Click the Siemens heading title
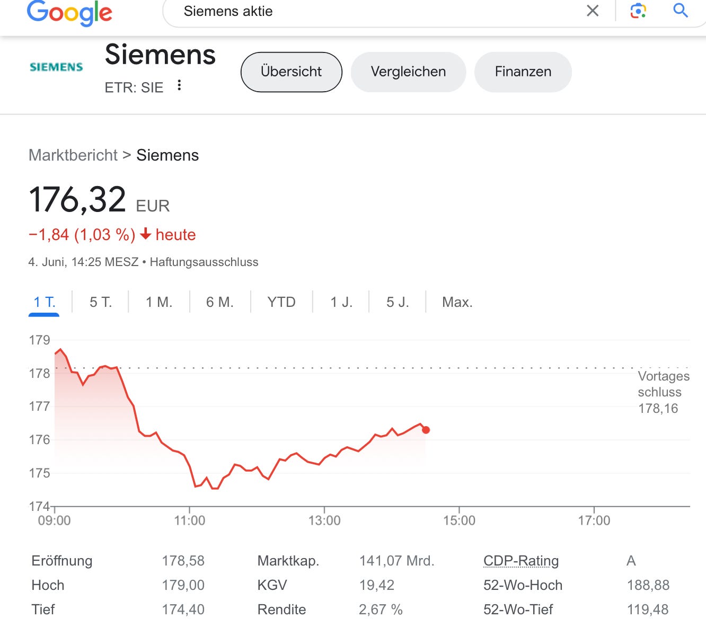Image resolution: width=706 pixels, height=627 pixels. pyautogui.click(x=160, y=55)
